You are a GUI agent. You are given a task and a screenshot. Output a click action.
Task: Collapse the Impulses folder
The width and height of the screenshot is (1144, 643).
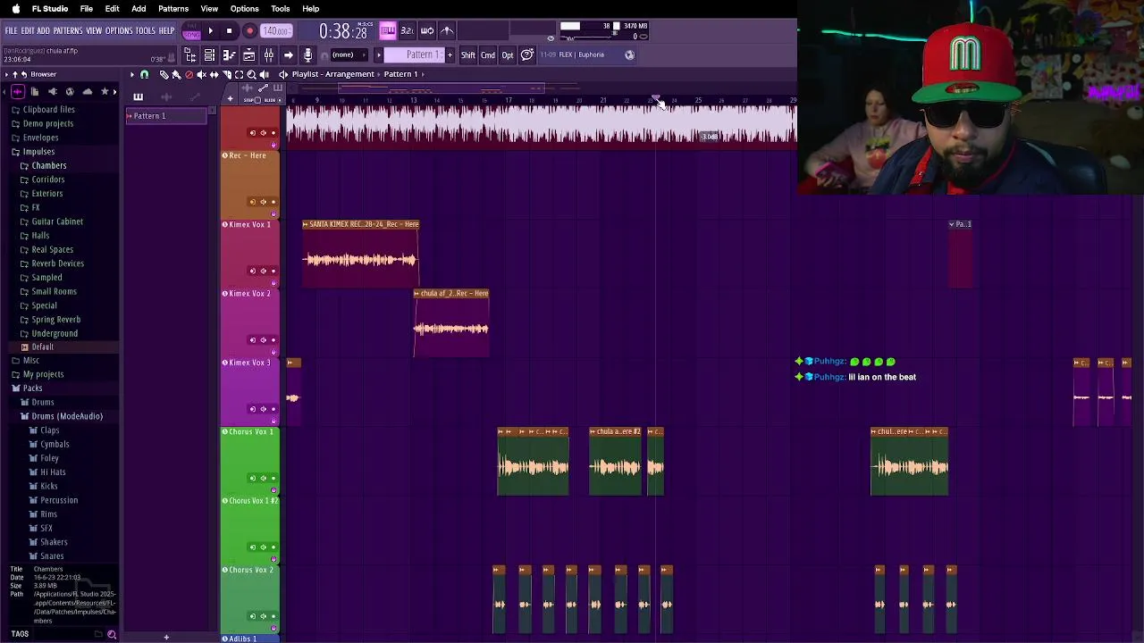pos(38,152)
